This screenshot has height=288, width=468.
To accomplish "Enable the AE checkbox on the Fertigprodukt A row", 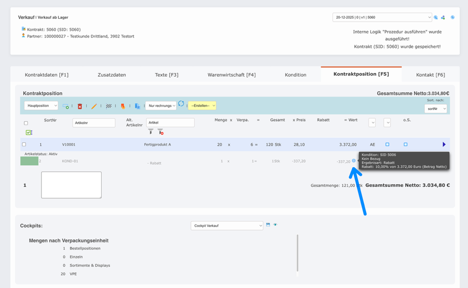I will tap(387, 144).
